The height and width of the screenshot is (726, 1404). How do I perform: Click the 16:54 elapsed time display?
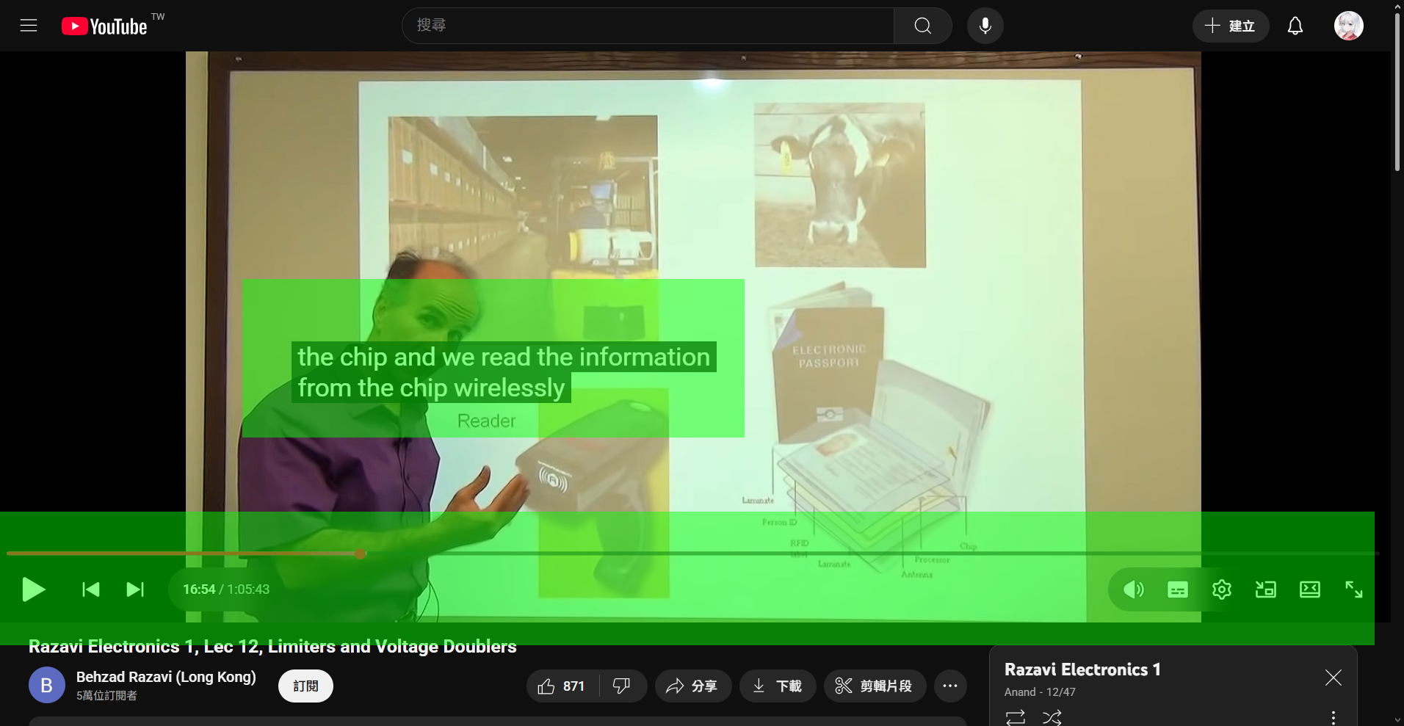coord(199,589)
